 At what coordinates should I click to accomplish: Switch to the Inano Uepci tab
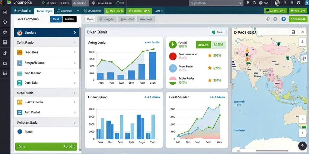(44, 11)
